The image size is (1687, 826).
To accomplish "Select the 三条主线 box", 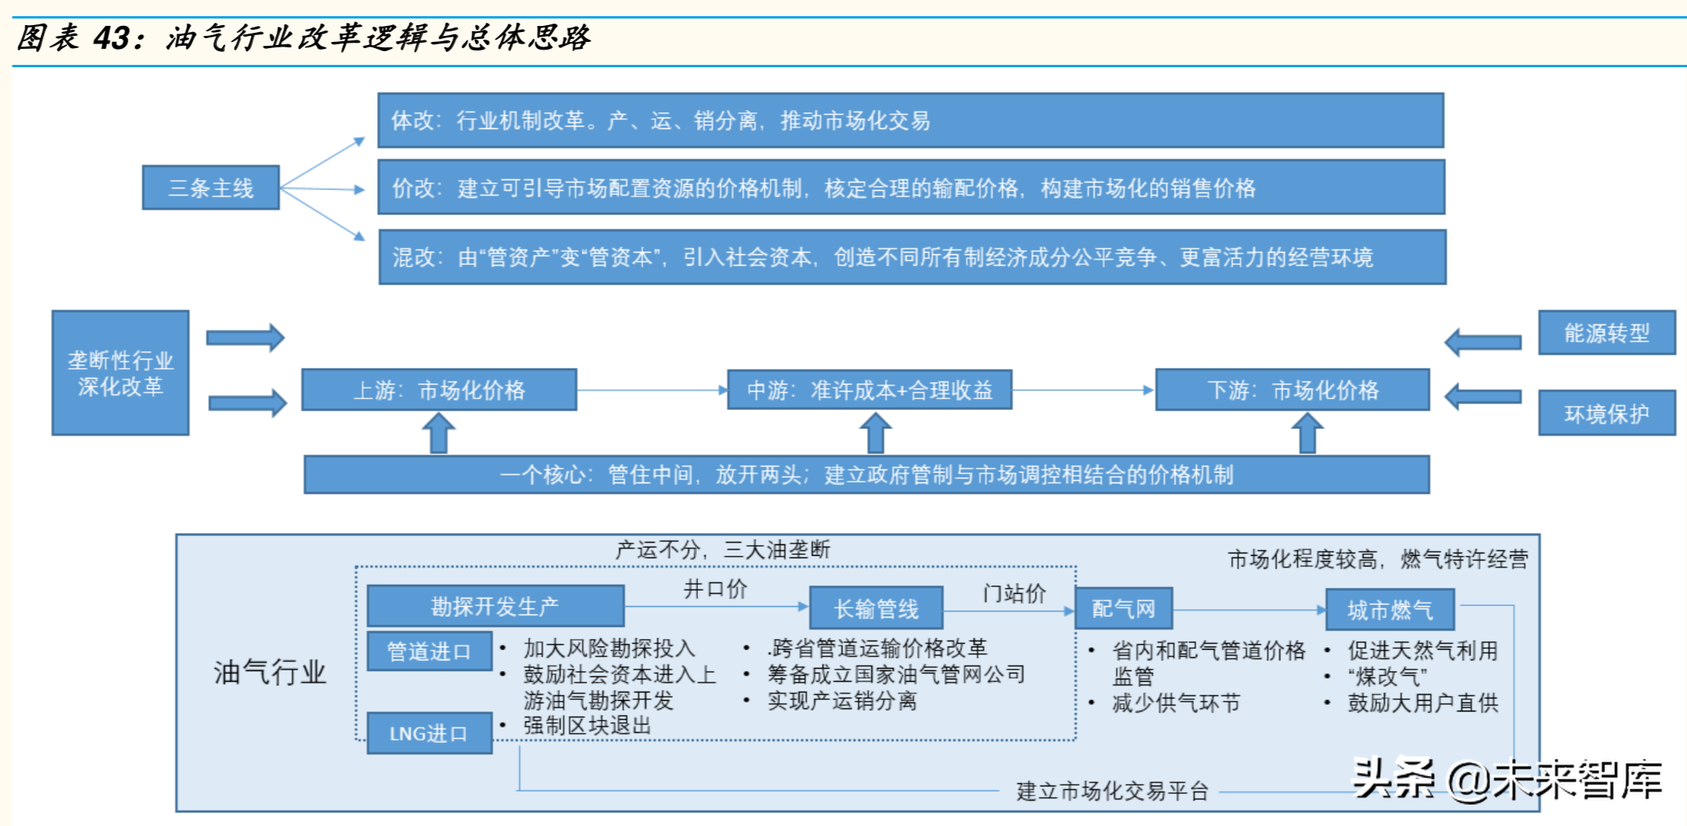I will click(211, 187).
